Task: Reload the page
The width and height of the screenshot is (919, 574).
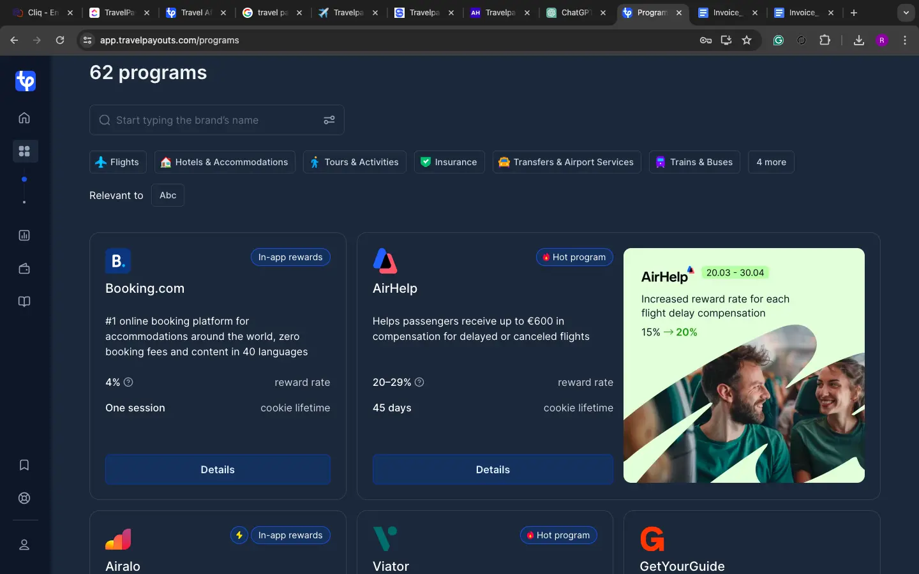Action: 60,40
